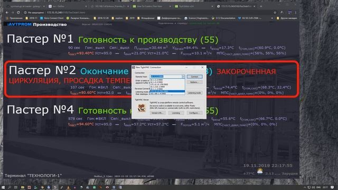Collapse the Remote Host dropdown arrow

pos(183,77)
